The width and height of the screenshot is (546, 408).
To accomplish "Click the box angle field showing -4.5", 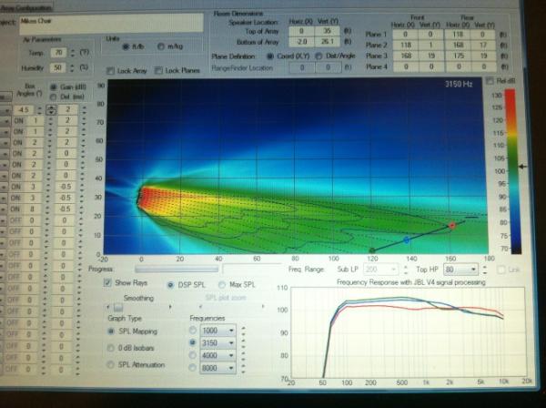I will point(24,110).
